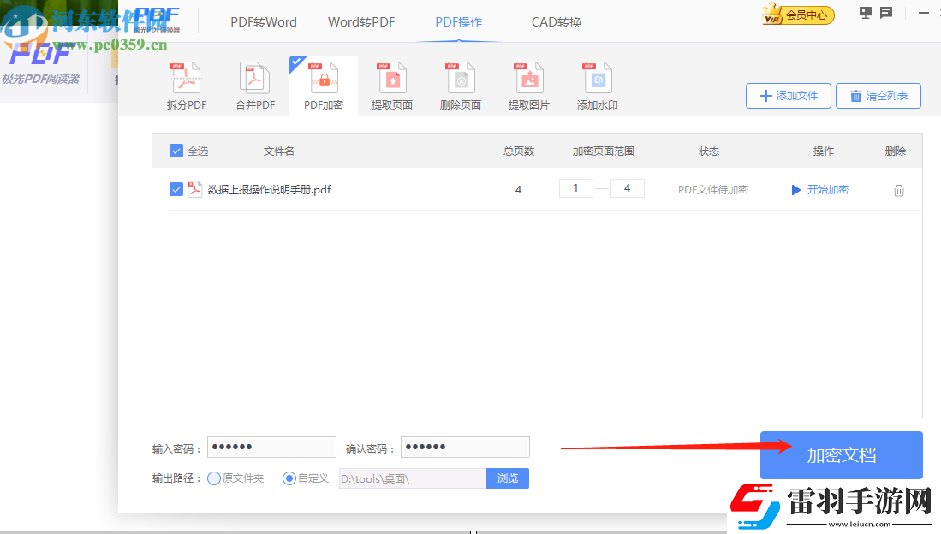Focus the 输入密码 password field
941x534 pixels.
tap(272, 447)
